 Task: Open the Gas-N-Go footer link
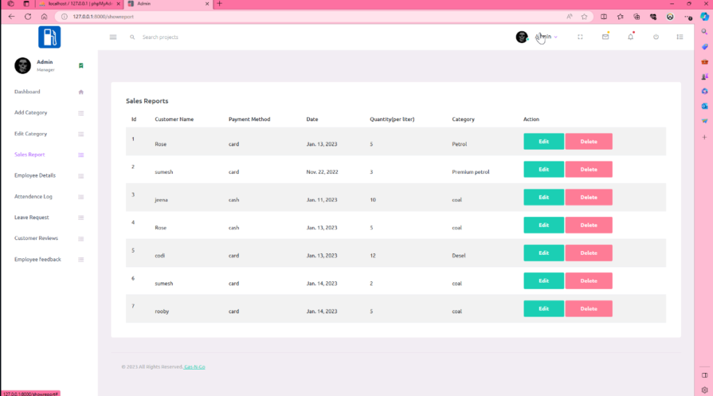coord(195,367)
